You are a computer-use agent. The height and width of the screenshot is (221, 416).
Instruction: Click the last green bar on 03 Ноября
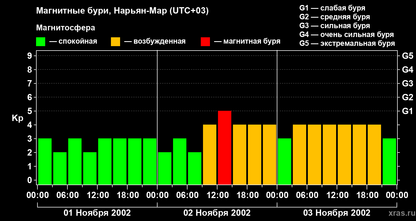[389, 161]
